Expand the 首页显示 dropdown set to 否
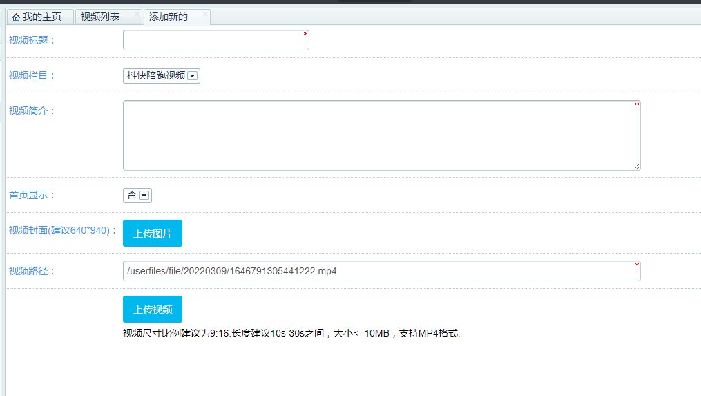This screenshot has width=701, height=396. 137,196
